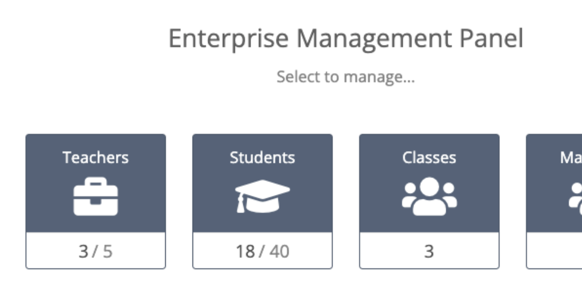The image size is (582, 292).
Task: Open the Students management card
Action: coord(262,182)
